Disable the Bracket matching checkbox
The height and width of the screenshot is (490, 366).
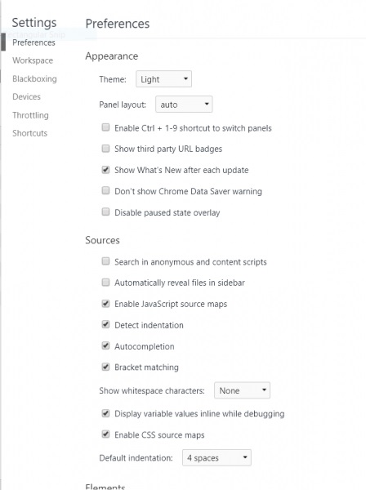[x=105, y=367]
